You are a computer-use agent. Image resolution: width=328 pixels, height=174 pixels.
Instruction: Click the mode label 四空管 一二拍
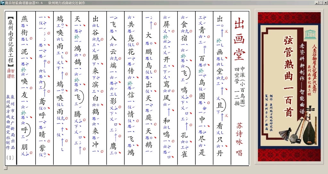[237, 86]
